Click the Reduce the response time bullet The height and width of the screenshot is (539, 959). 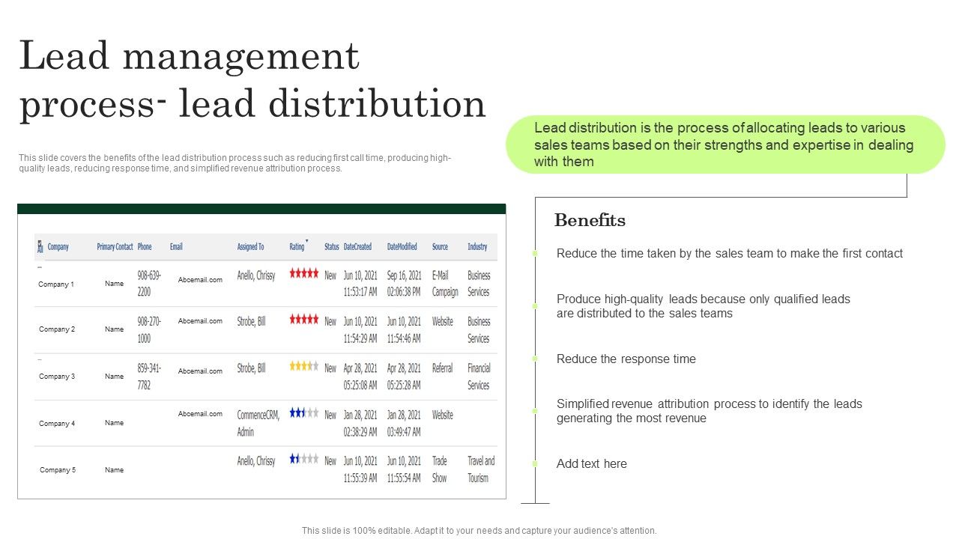pyautogui.click(x=626, y=359)
